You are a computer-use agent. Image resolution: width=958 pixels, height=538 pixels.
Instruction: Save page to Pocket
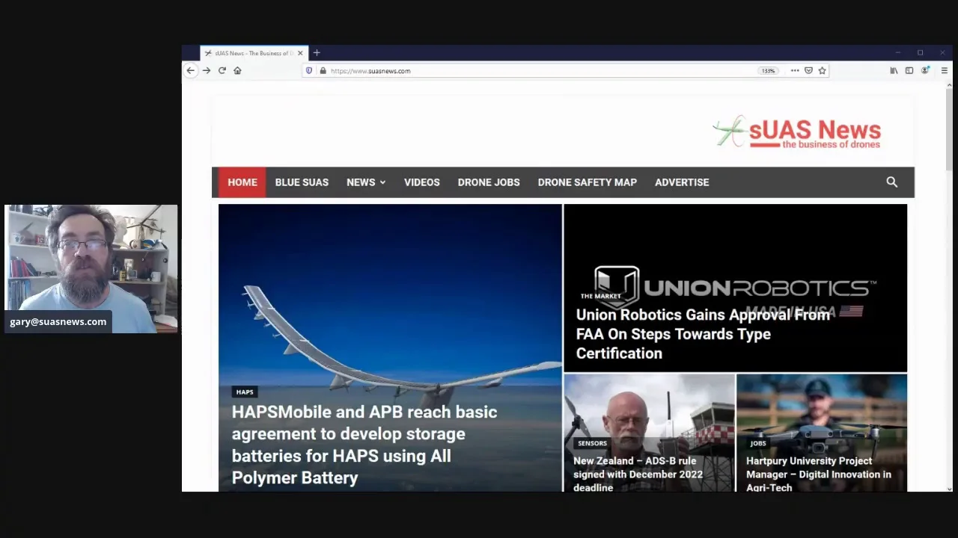pos(808,70)
